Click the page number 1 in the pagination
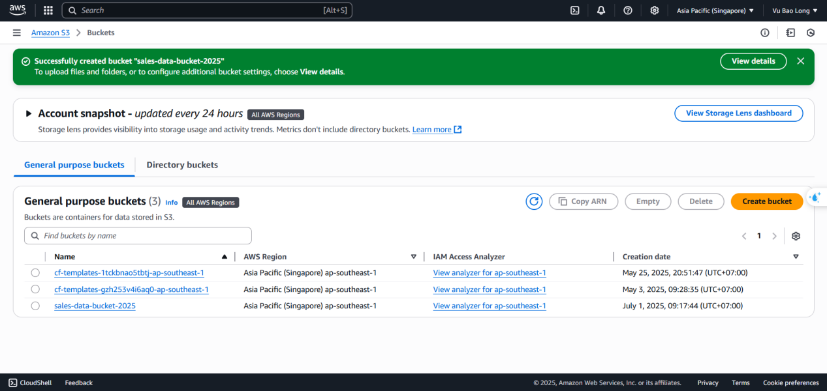The width and height of the screenshot is (827, 391). coord(758,236)
